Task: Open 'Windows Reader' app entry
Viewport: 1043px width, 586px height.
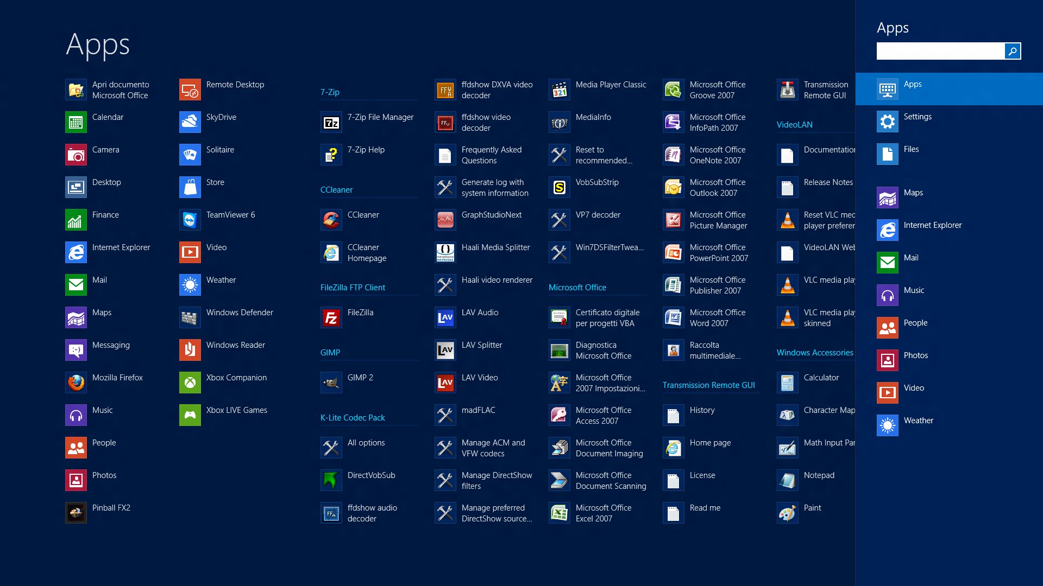Action: tap(228, 350)
